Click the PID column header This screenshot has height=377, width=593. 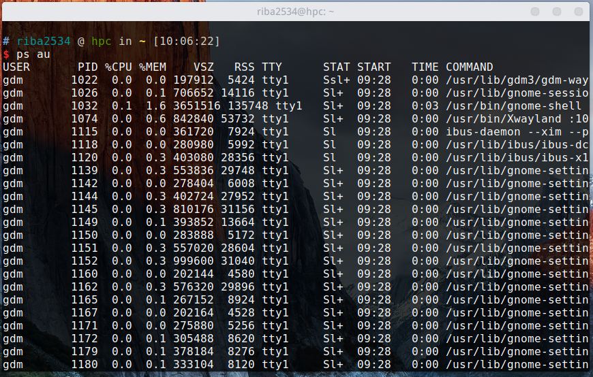87,67
